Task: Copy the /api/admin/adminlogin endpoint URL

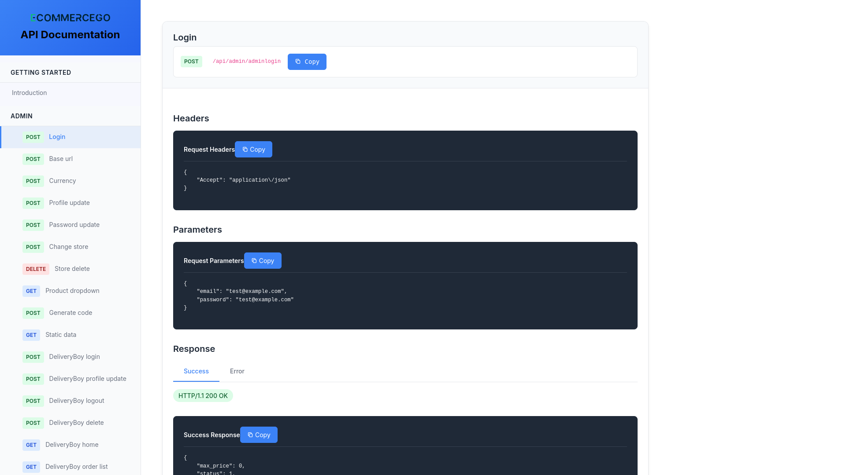Action: coord(307,62)
